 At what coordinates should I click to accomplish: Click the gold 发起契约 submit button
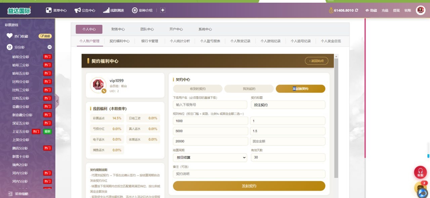(249, 186)
